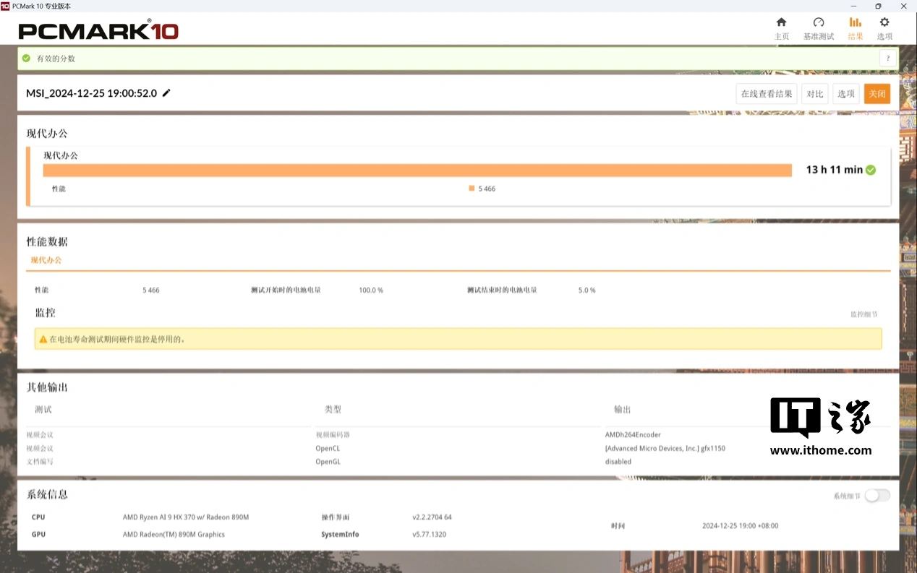Screen dimensions: 917x573
Task: Click the PCMark 10 logo
Action: pyautogui.click(x=98, y=30)
